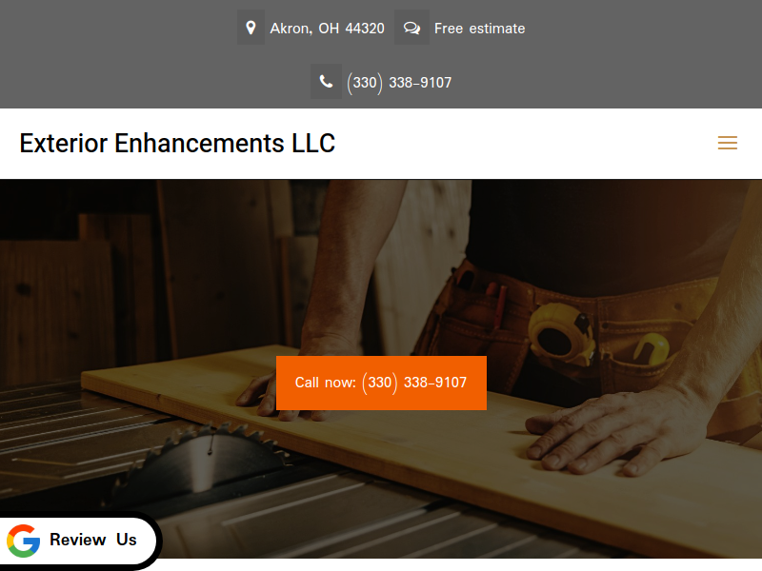Open the Free estimate link
This screenshot has height=571, width=762.
479,29
